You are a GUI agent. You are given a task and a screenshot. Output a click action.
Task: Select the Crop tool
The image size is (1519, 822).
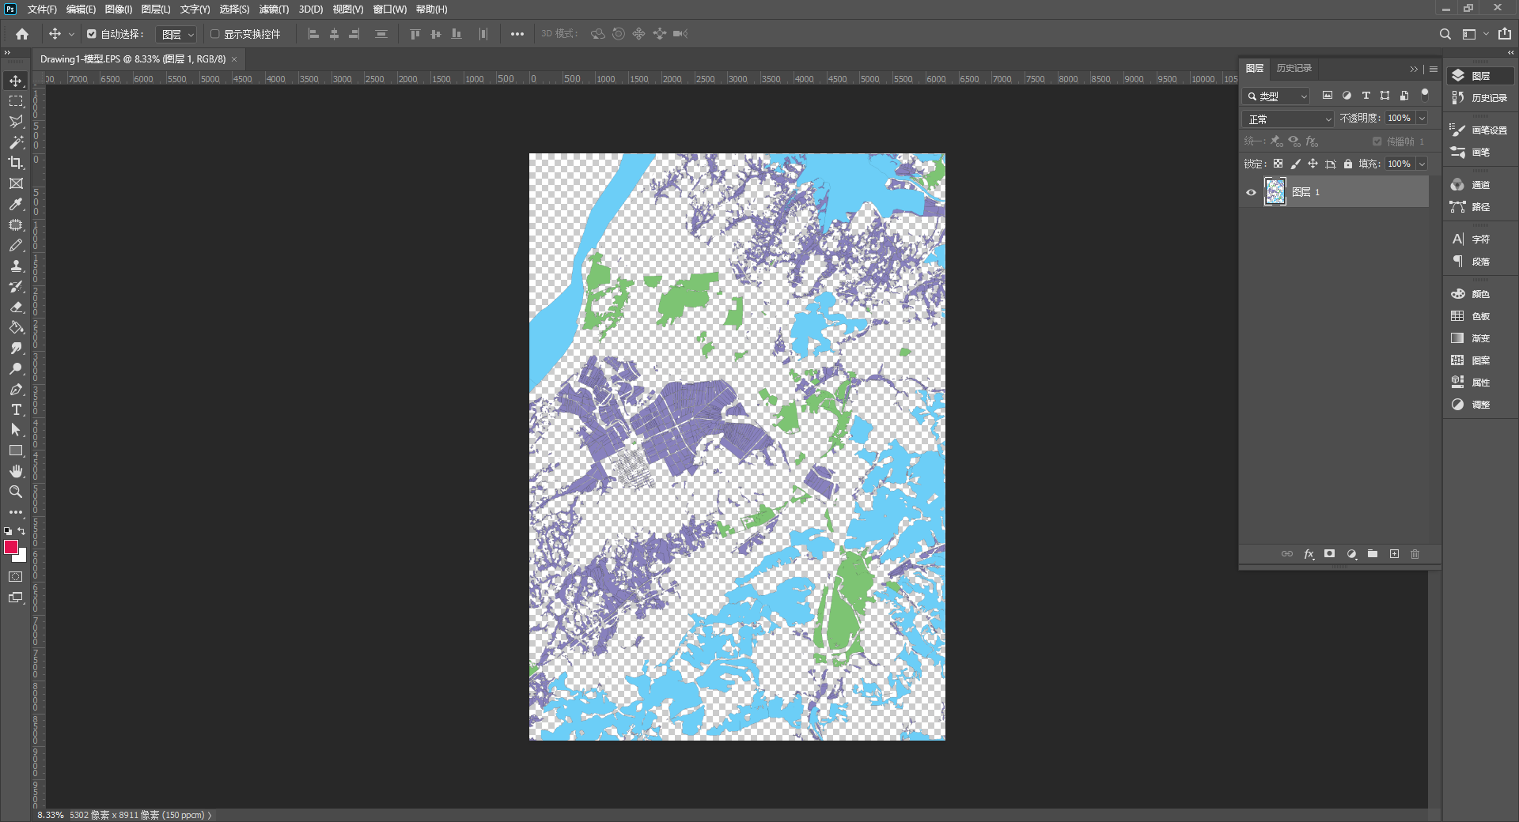click(16, 163)
